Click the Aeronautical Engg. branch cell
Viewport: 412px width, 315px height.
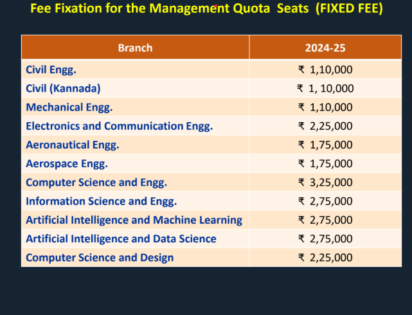coord(72,145)
